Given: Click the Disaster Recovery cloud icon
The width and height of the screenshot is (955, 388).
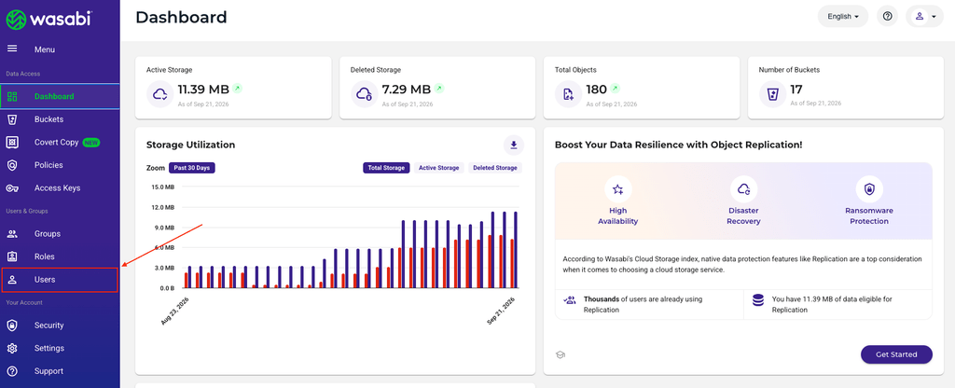Looking at the screenshot, I should [x=743, y=189].
